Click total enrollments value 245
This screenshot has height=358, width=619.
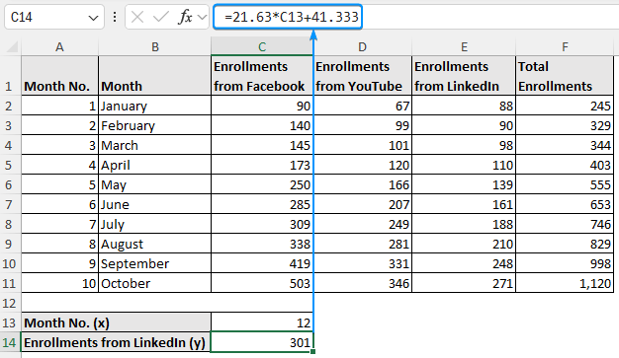click(565, 106)
